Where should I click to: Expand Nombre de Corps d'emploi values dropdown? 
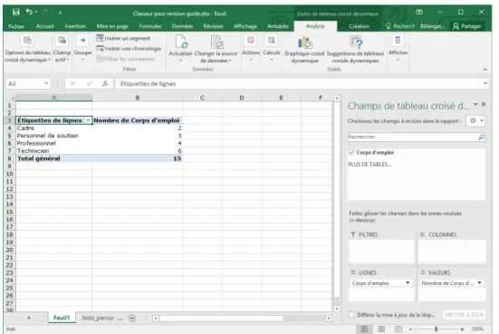[x=479, y=282]
